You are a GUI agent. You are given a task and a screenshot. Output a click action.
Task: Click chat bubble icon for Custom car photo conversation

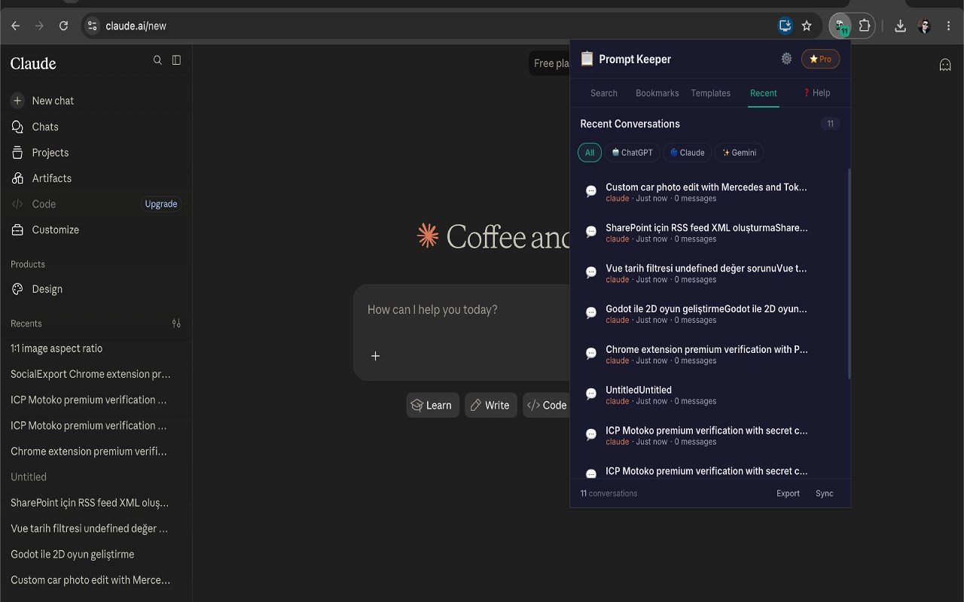tap(591, 192)
